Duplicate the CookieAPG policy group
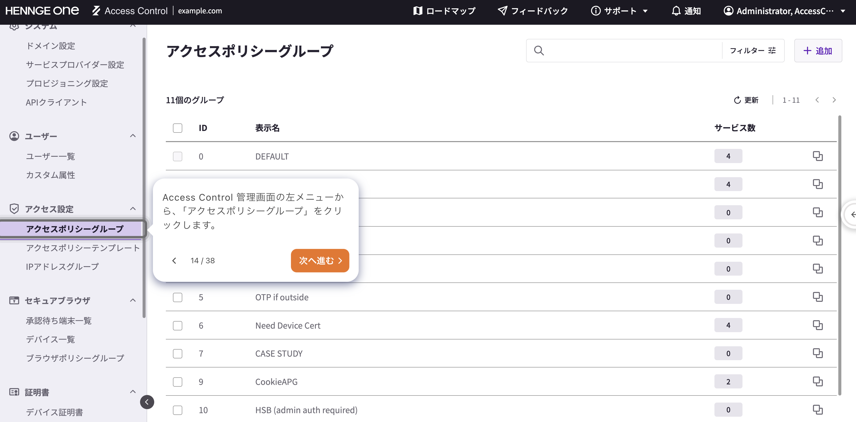The image size is (856, 422). pyautogui.click(x=818, y=382)
